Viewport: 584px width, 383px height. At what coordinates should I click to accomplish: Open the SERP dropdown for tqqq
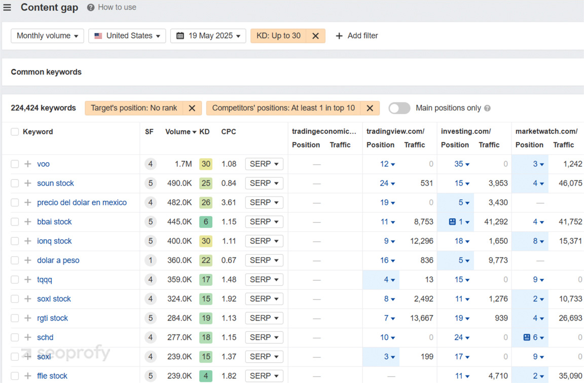click(x=264, y=280)
